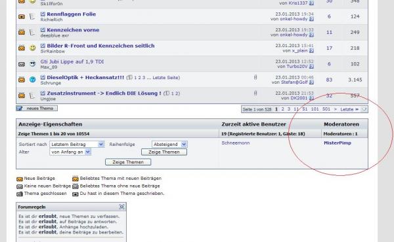Go to Letzte page in pagination

349,109
